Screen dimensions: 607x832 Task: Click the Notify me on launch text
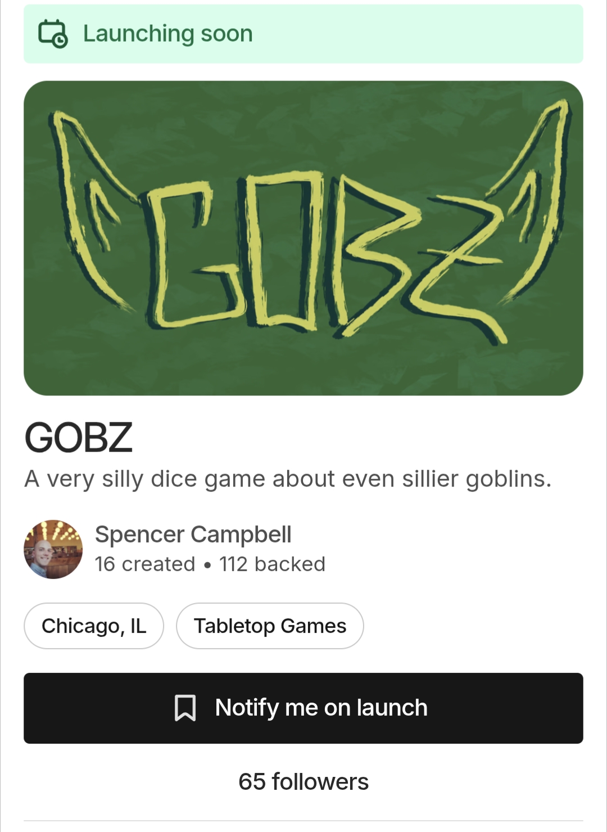pos(321,708)
